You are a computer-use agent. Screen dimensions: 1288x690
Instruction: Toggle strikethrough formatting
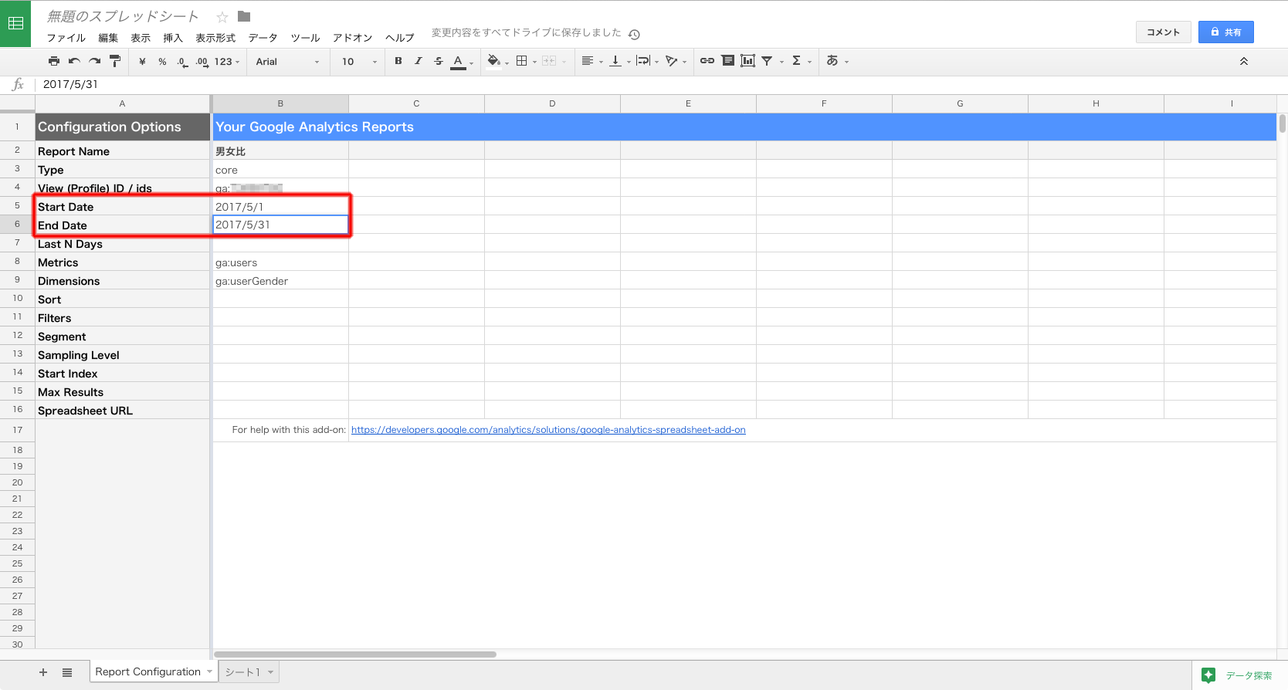click(x=439, y=61)
